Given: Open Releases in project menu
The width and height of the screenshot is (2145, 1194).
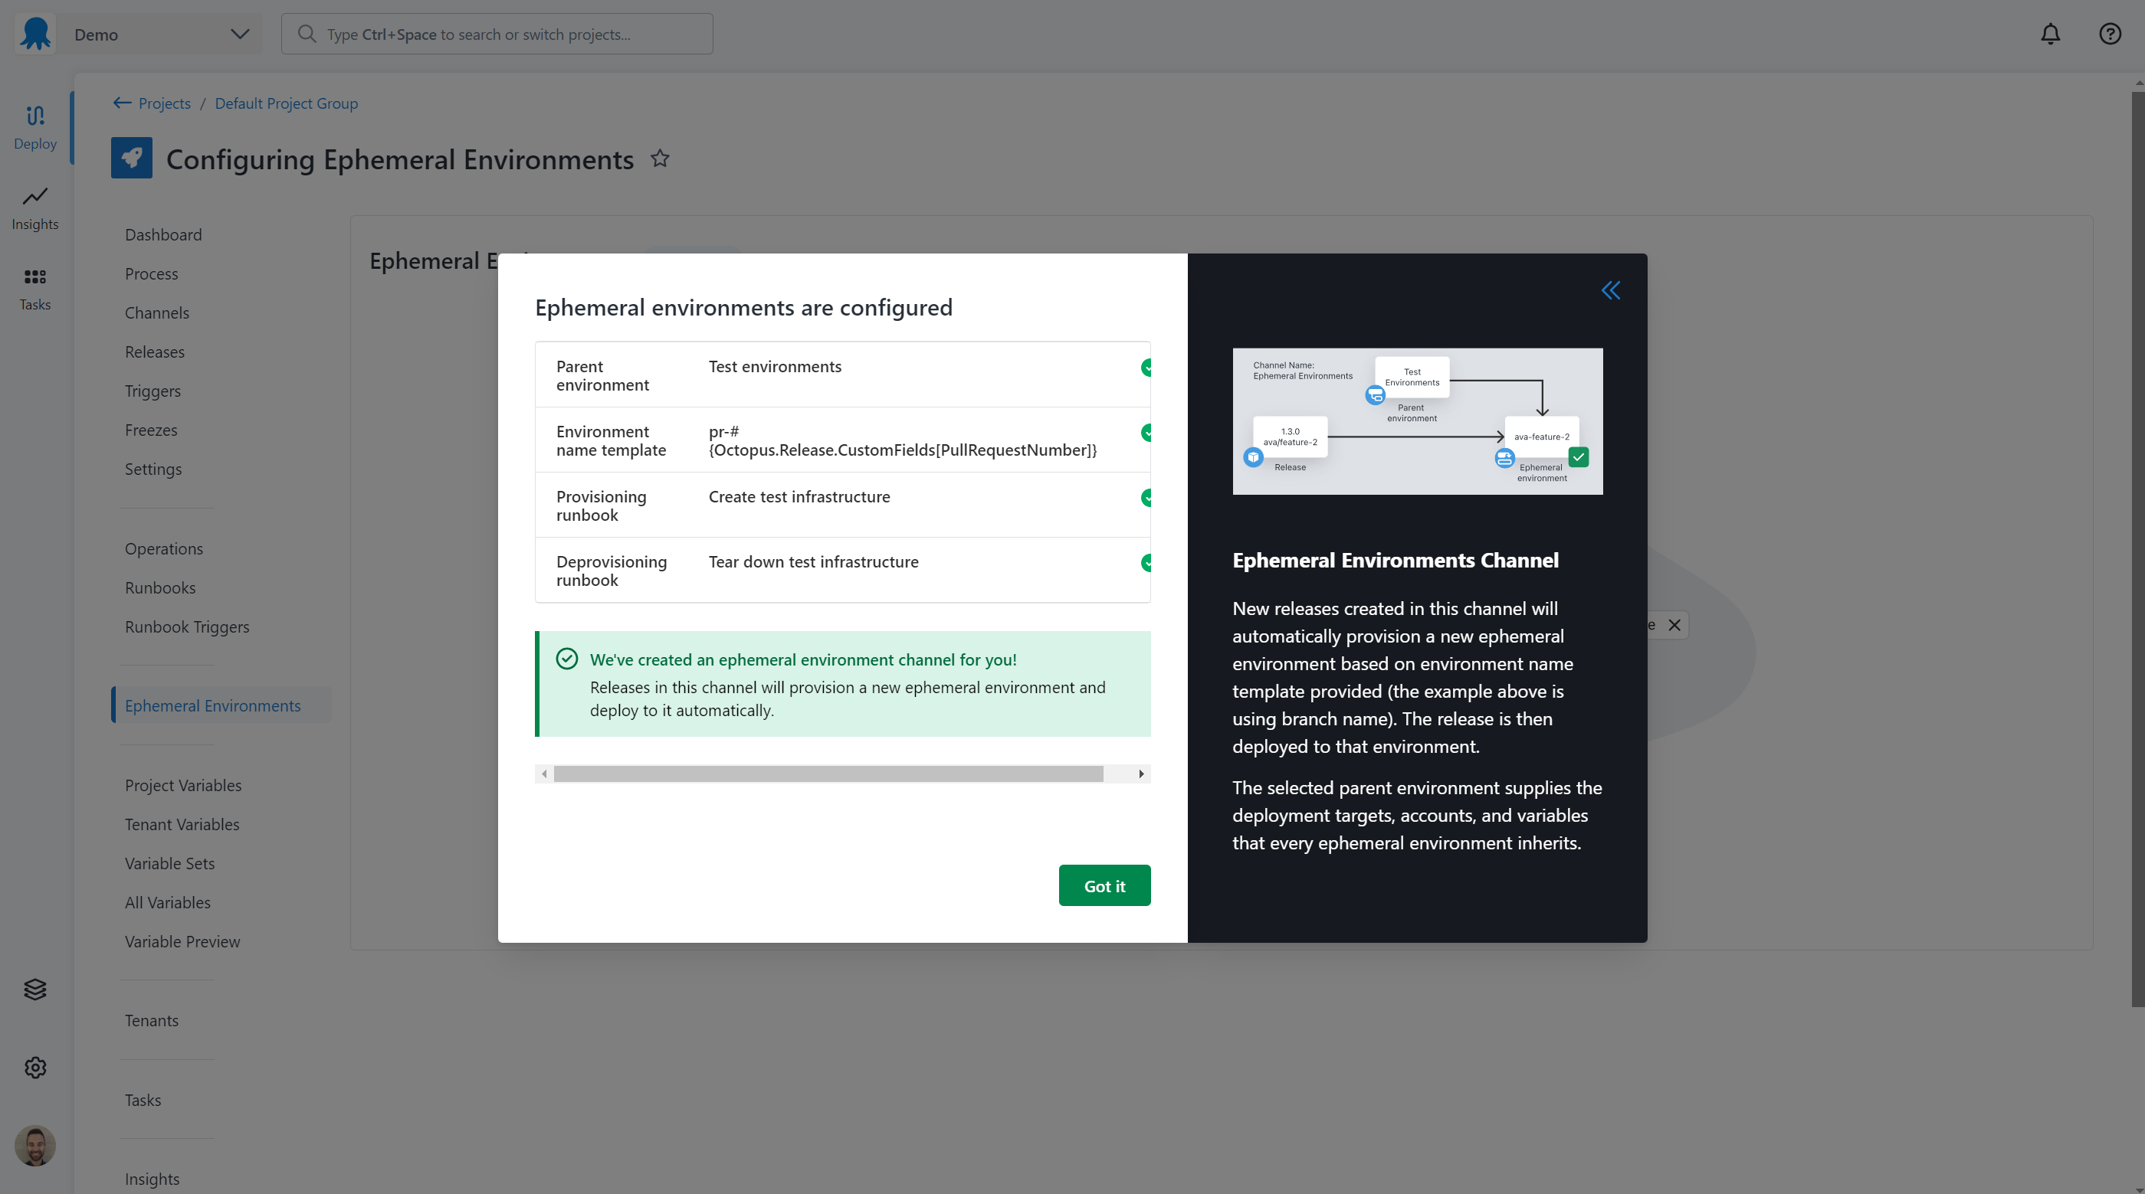Looking at the screenshot, I should coord(155,352).
